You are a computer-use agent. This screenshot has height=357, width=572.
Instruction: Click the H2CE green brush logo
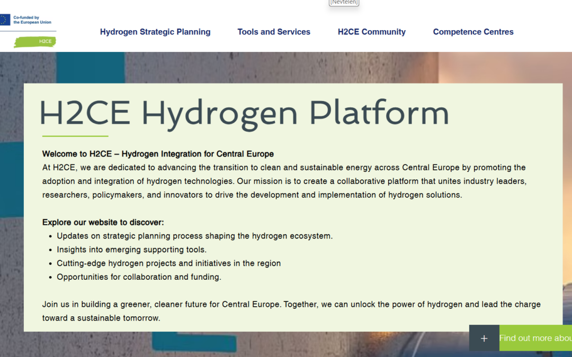pyautogui.click(x=34, y=42)
